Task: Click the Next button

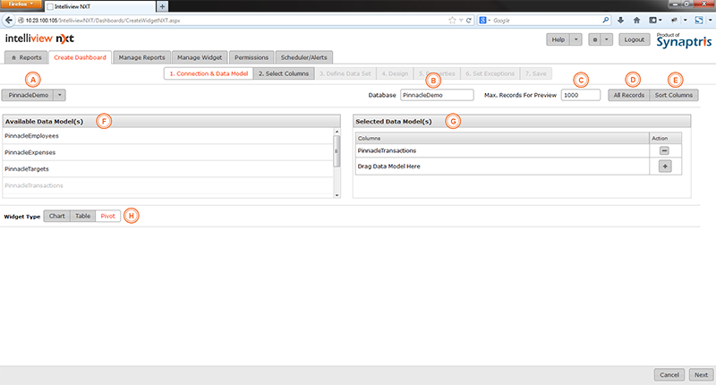Action: [701, 375]
